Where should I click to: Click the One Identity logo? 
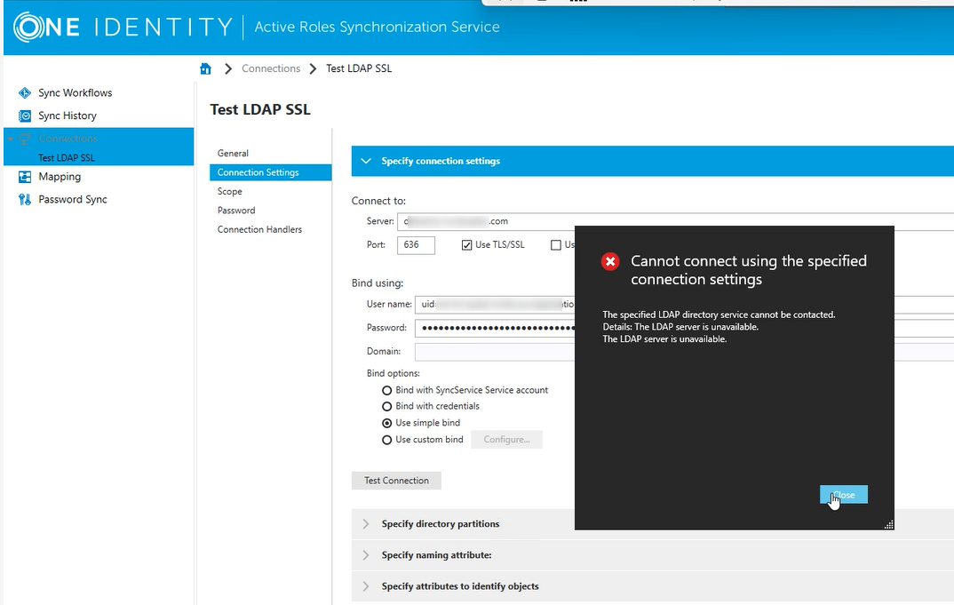(x=123, y=27)
